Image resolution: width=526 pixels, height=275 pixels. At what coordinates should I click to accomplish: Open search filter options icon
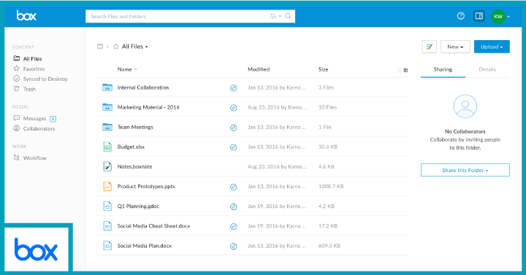pyautogui.click(x=275, y=16)
